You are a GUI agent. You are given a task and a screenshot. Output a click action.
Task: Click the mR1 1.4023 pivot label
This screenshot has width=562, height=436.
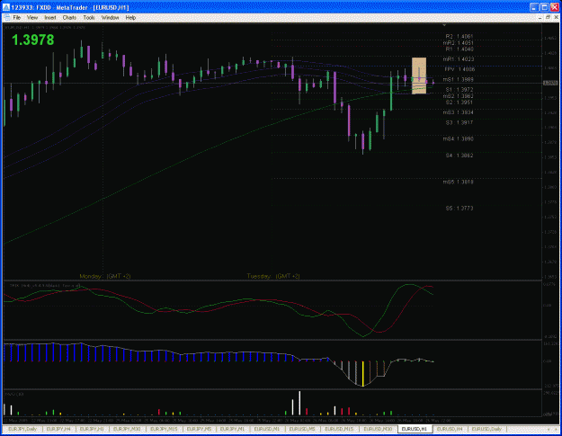459,59
